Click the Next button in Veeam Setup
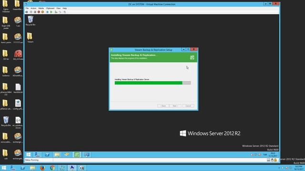 click(175, 106)
